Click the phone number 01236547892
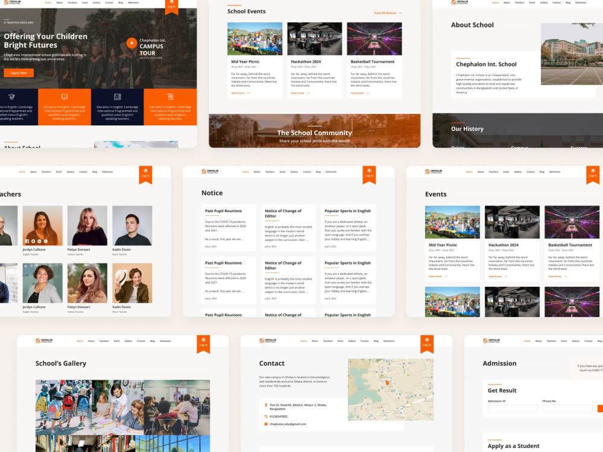Viewport: 603px width, 452px height. [279, 416]
